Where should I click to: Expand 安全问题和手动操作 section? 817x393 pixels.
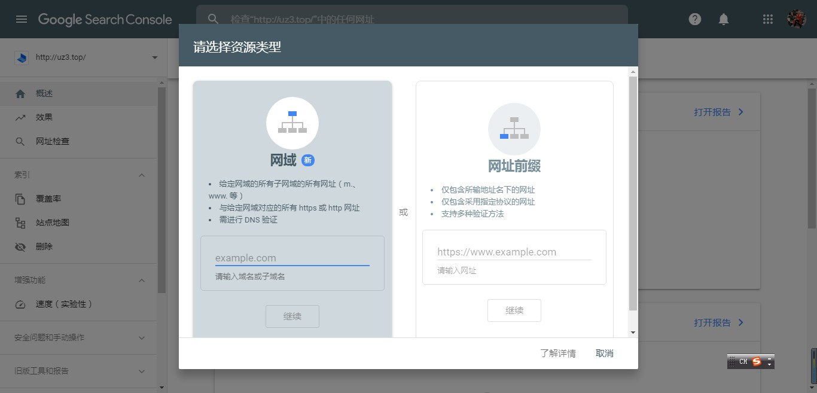[x=142, y=338]
